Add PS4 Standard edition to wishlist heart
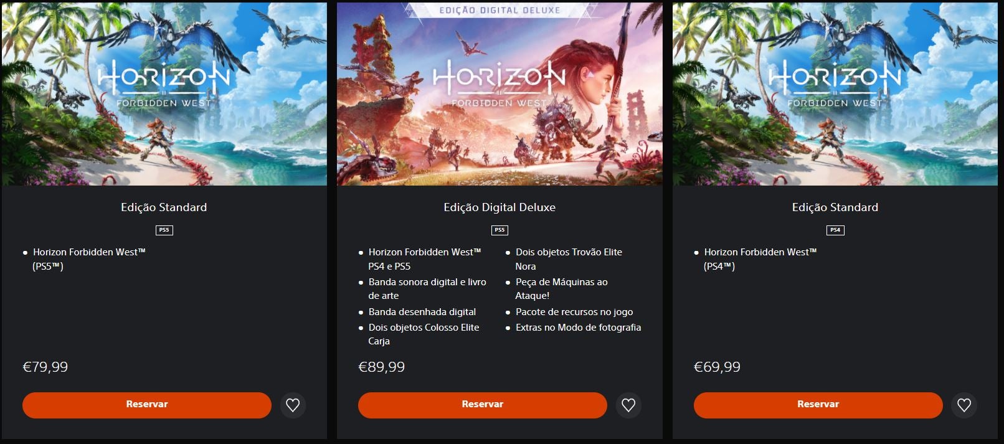Viewport: 1004px width, 444px height. point(964,405)
